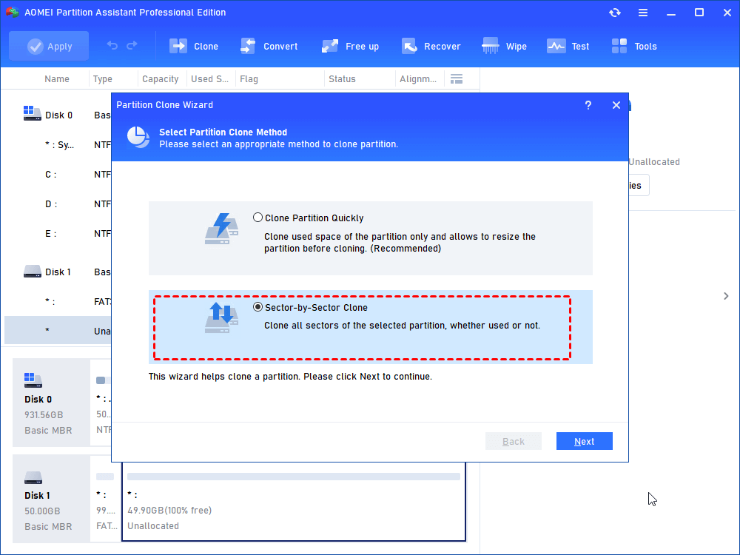Click the Clone Partition Quickly lightning icon
This screenshot has height=555, width=740.
point(222,229)
